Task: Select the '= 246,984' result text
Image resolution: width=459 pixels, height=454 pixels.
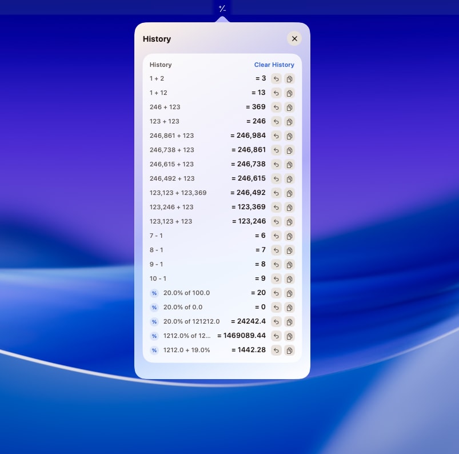Action: coord(248,136)
